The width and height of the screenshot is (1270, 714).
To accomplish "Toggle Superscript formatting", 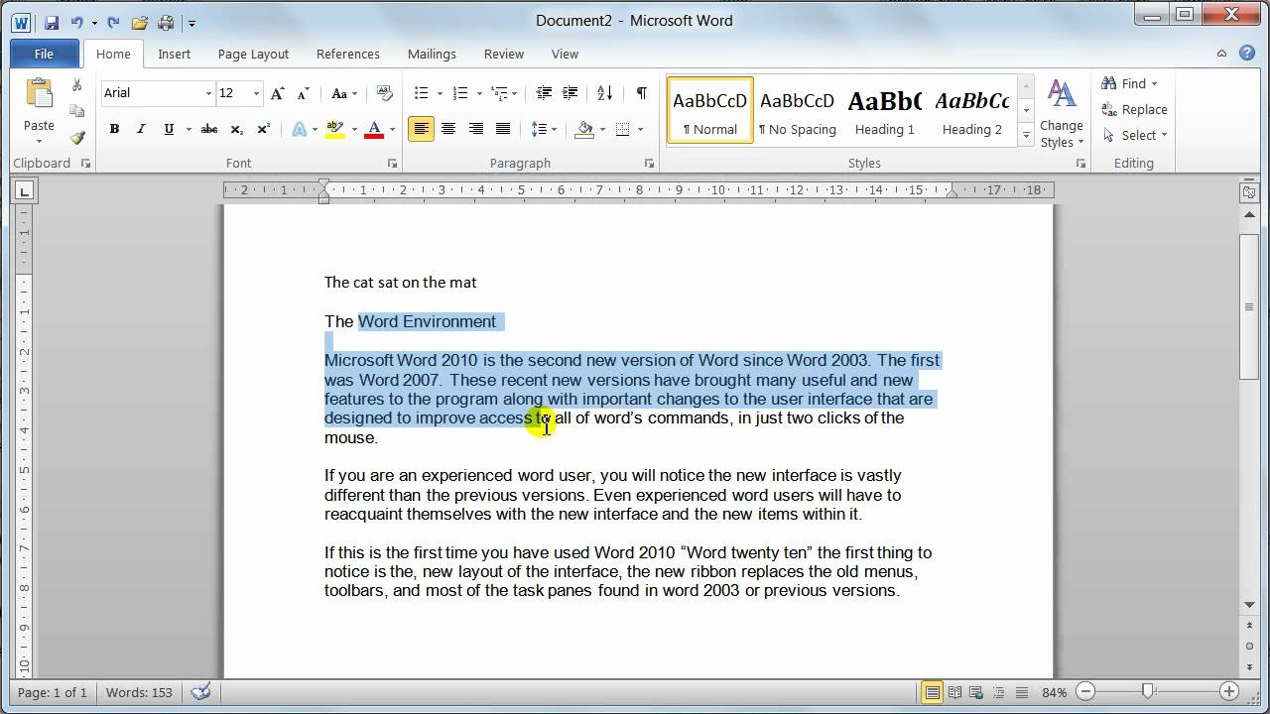I will [x=263, y=129].
